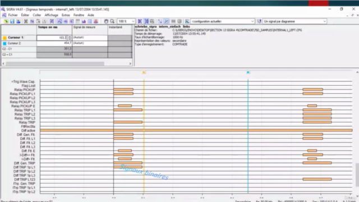359x202 pixels.
Task: Click the signal diagram vertical scrollbar thumb
Action: (357, 175)
